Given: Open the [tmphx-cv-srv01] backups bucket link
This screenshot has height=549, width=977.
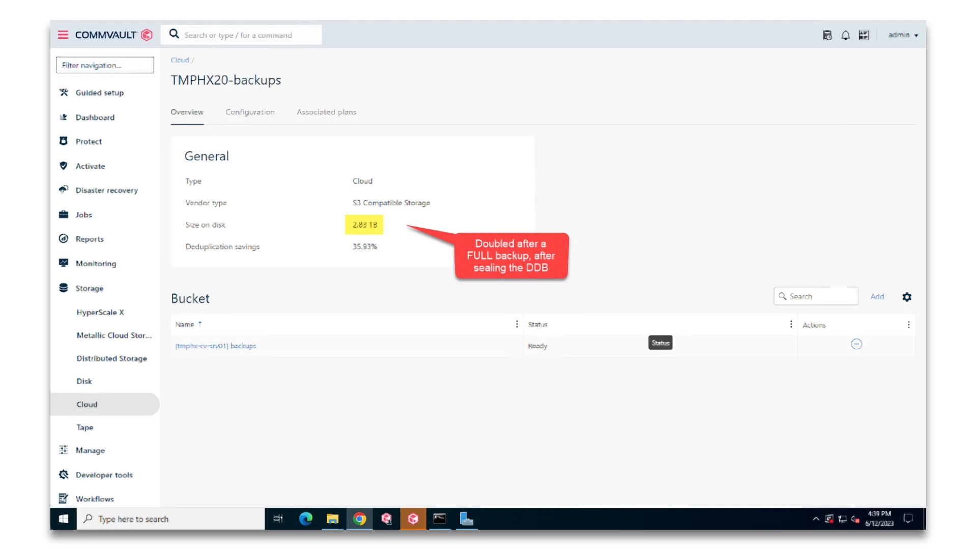Looking at the screenshot, I should 216,346.
